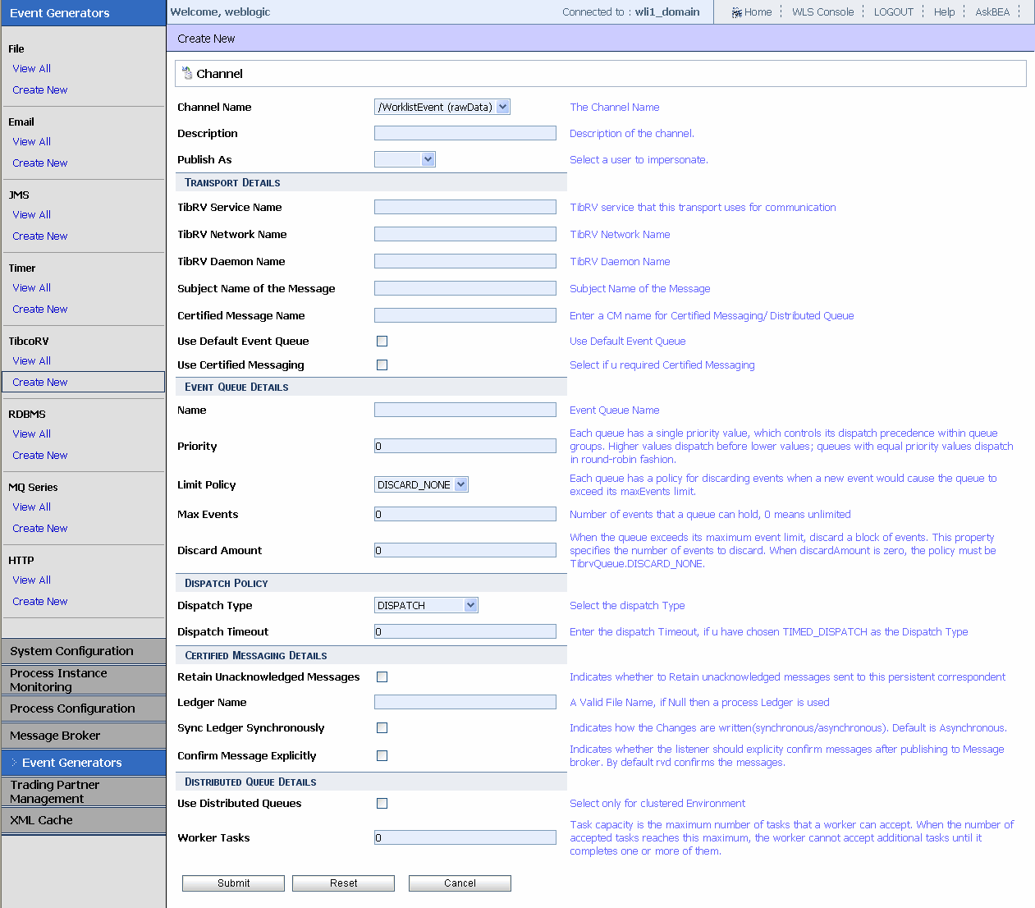Create New JMS event generator
The height and width of the screenshot is (908, 1035).
point(39,236)
